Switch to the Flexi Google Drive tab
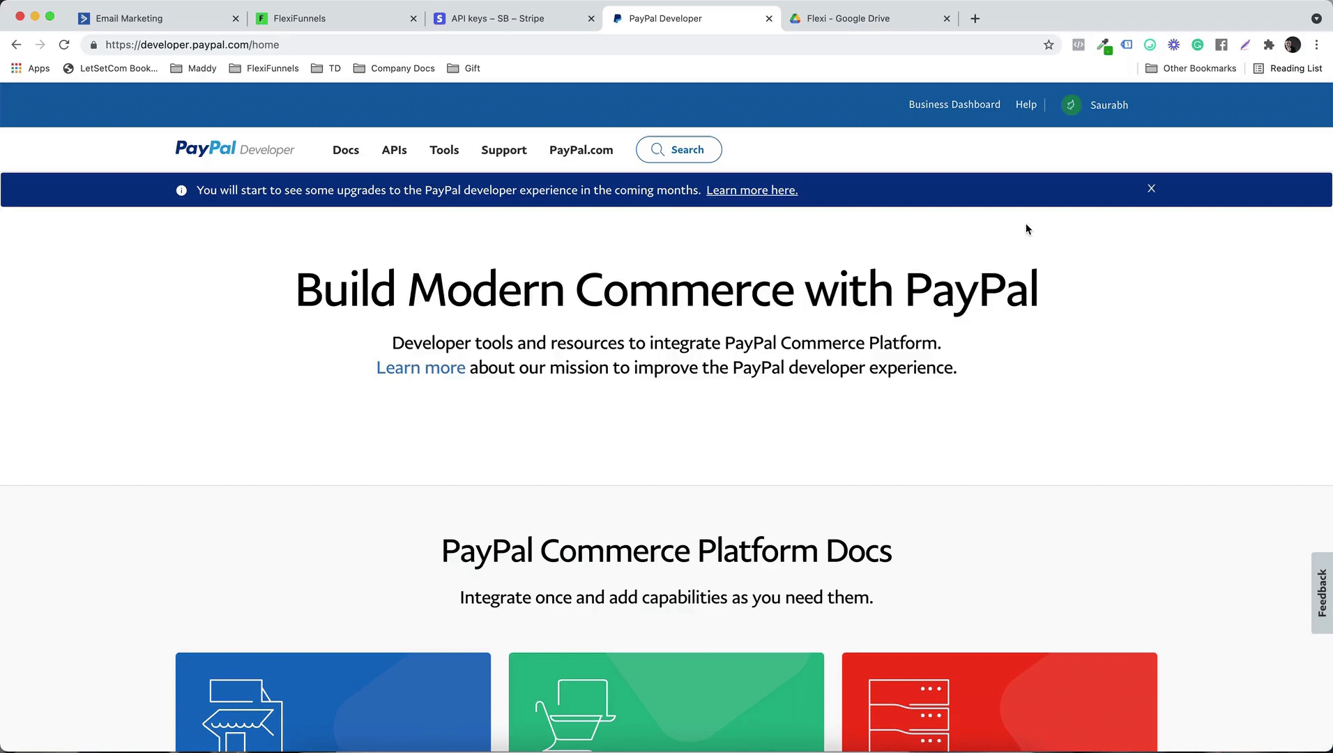 (x=848, y=19)
